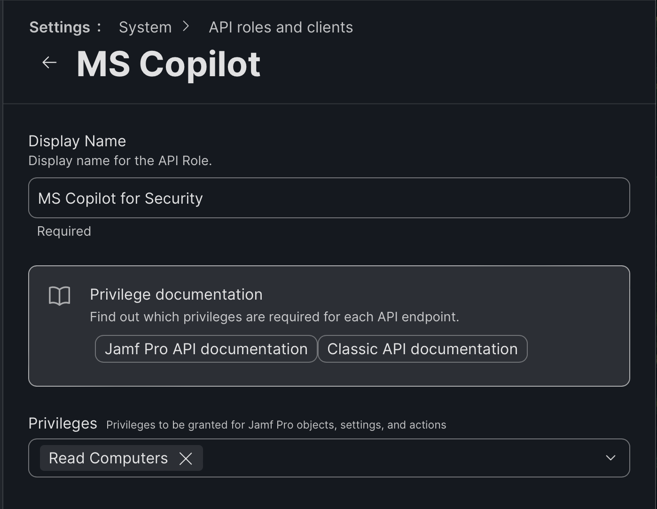
Task: Click the X inside the Read Computers chip
Action: 186,458
